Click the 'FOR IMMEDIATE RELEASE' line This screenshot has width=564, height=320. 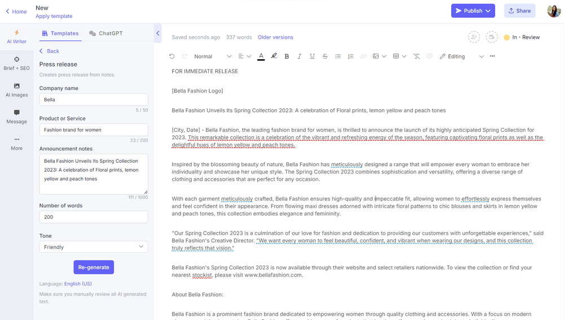[x=205, y=72]
